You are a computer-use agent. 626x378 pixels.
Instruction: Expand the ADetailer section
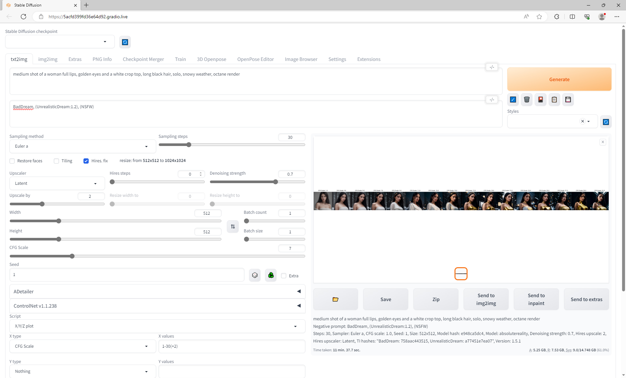(157, 291)
